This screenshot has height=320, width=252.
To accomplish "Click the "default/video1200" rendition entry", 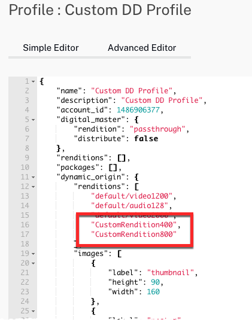I will tap(132, 196).
